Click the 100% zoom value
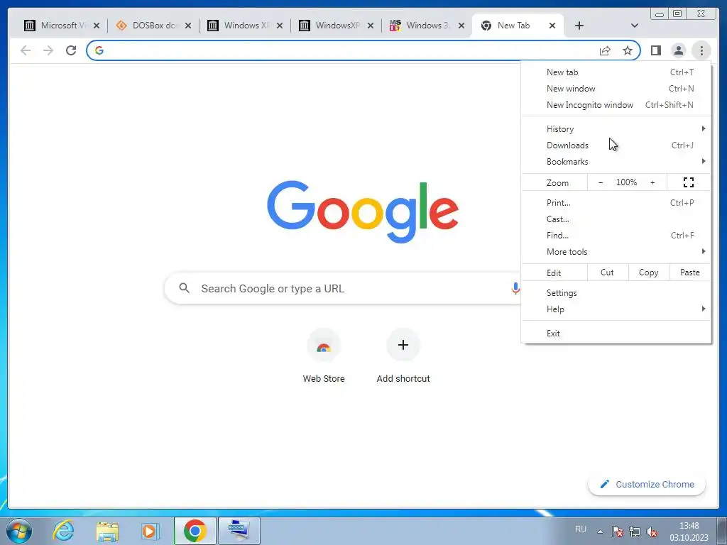Image resolution: width=727 pixels, height=545 pixels. pyautogui.click(x=626, y=182)
